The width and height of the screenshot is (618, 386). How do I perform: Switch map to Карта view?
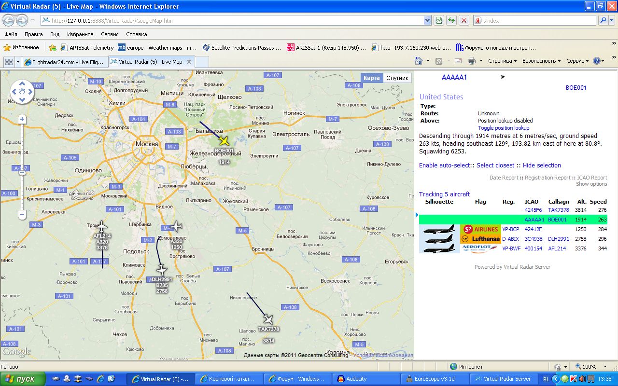[372, 78]
